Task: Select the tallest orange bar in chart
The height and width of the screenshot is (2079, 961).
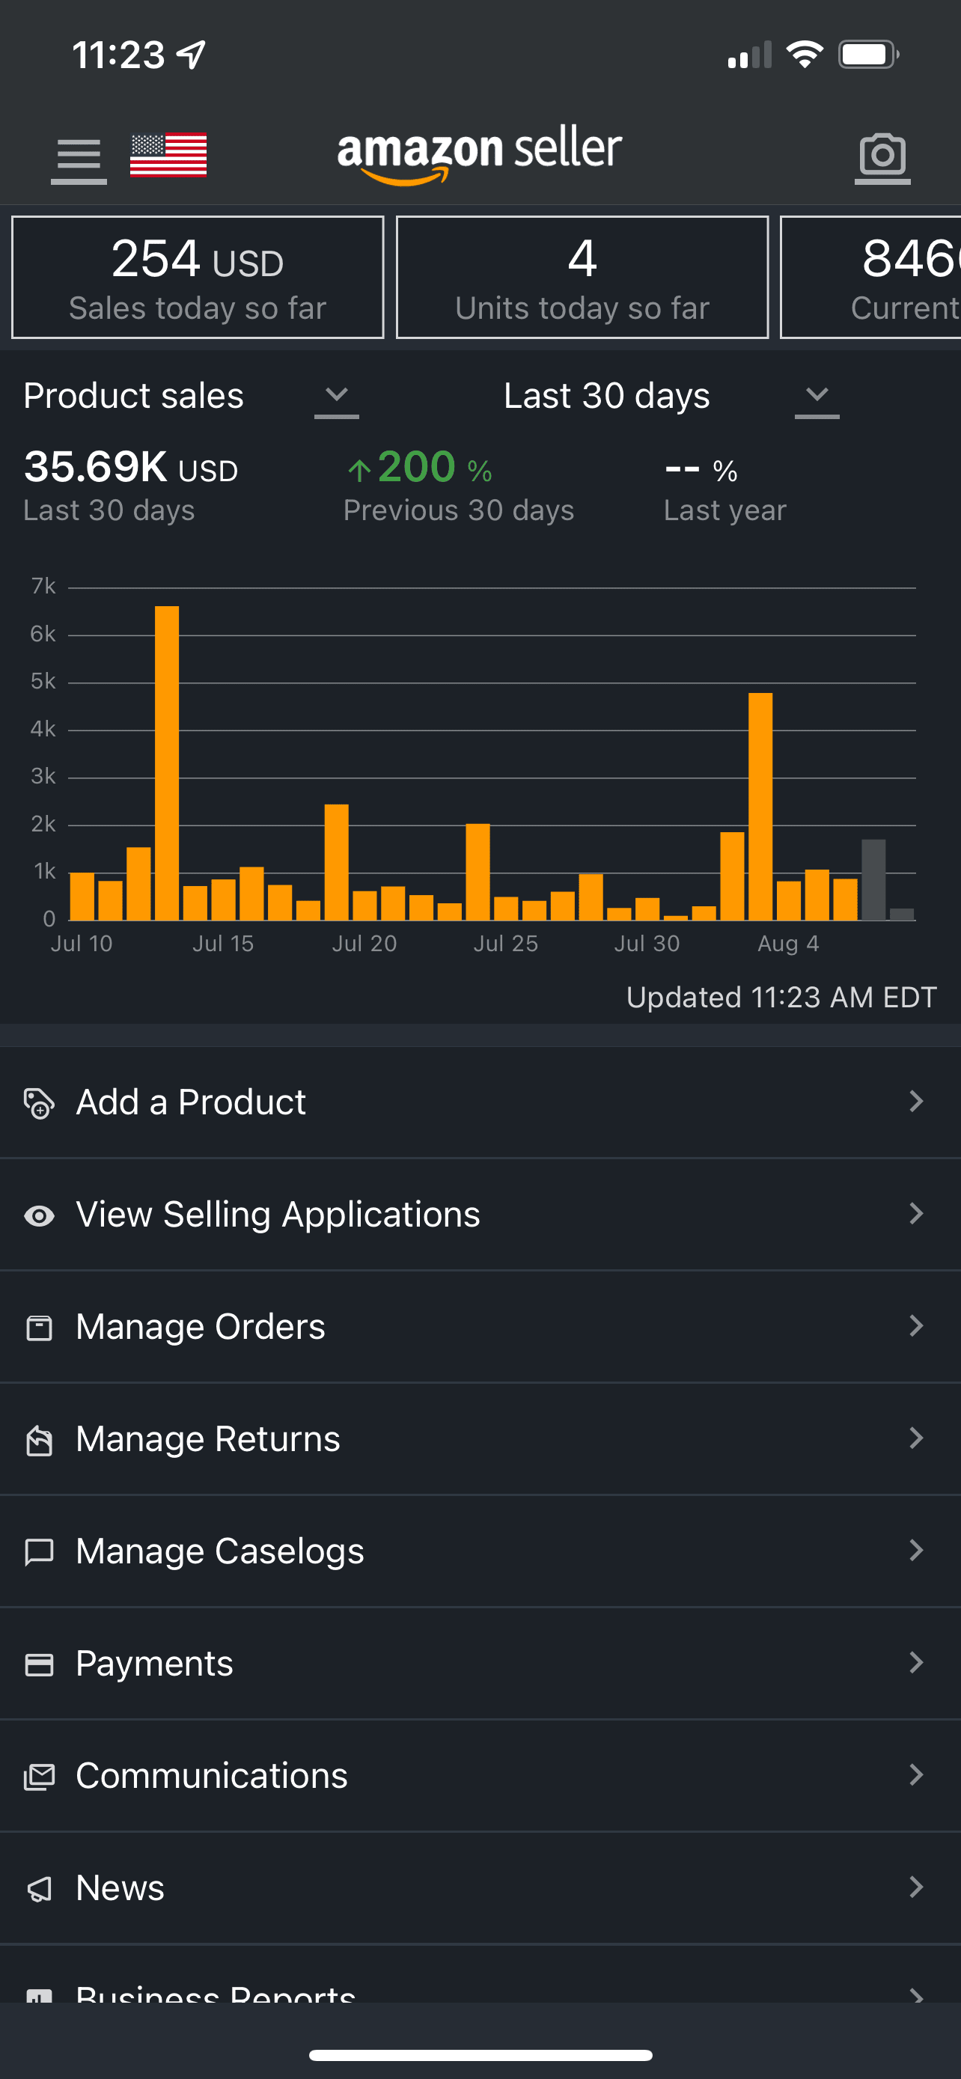Action: click(x=167, y=763)
